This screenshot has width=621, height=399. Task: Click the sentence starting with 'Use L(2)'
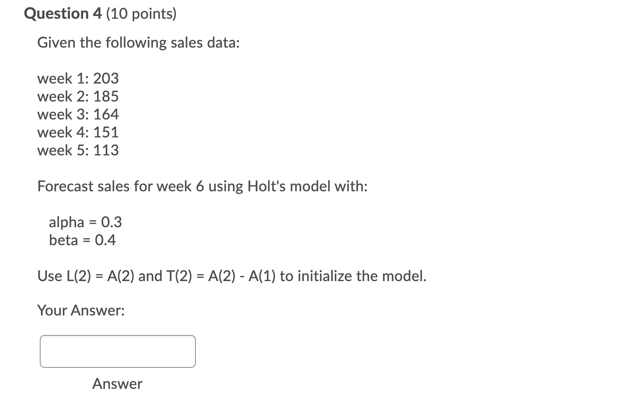point(232,276)
